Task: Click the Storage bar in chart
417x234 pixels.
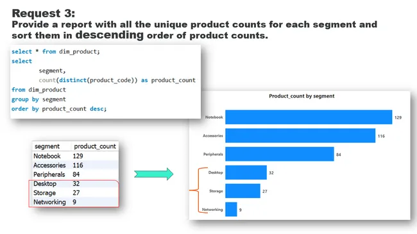Action: click(x=243, y=190)
